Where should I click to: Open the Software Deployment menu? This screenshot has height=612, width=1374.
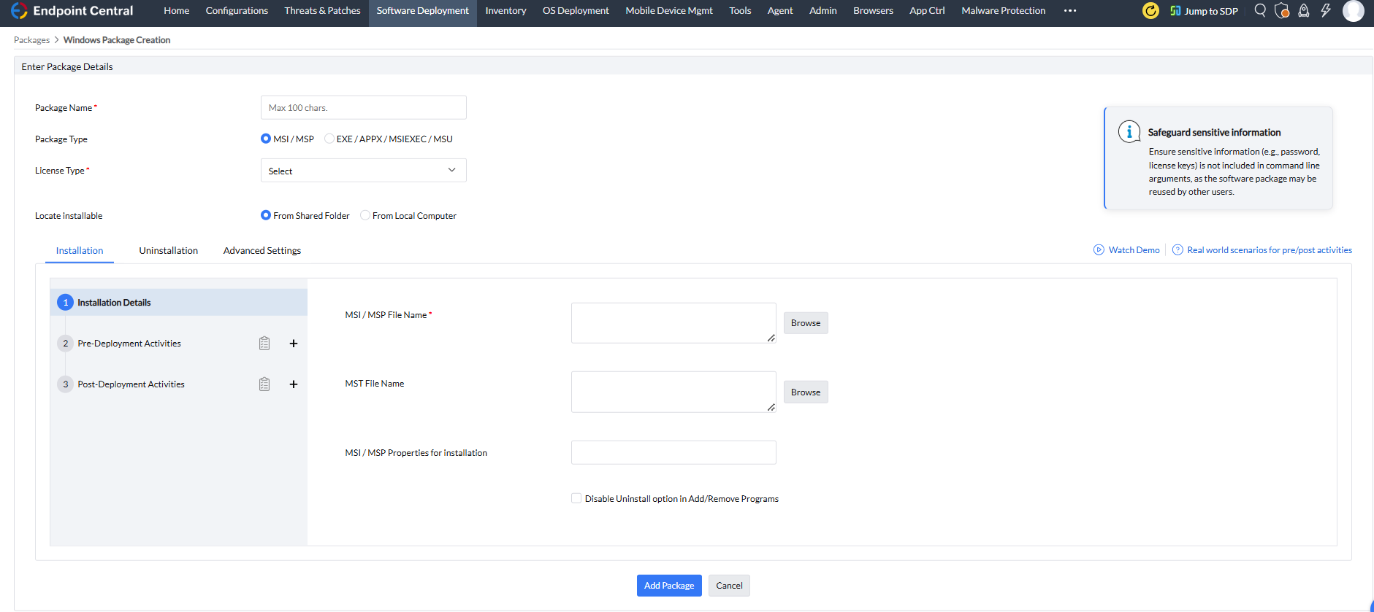point(423,11)
